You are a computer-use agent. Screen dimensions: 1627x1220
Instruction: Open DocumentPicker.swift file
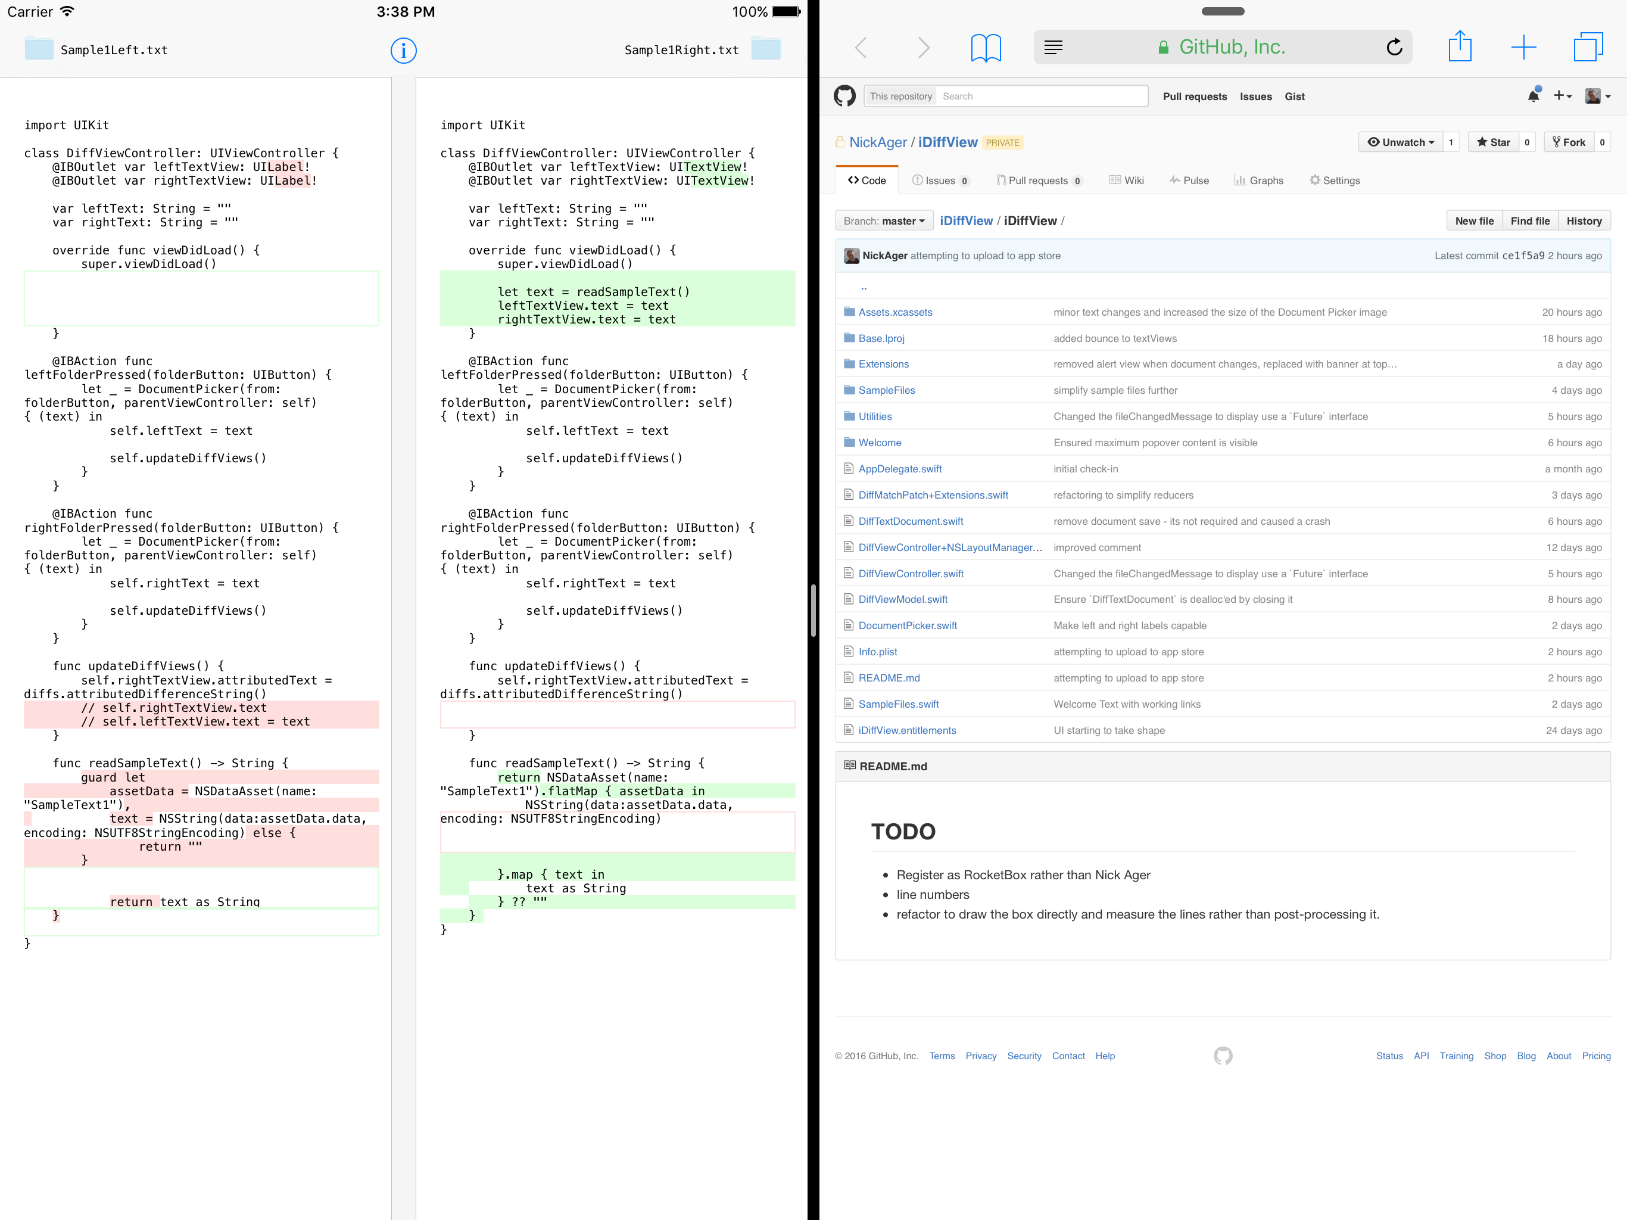click(x=908, y=625)
